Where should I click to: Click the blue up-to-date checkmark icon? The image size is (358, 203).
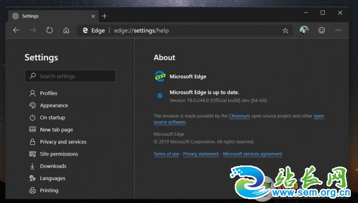(160, 95)
